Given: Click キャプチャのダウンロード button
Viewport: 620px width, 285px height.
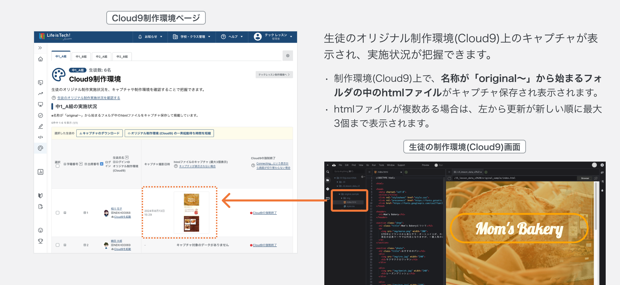Looking at the screenshot, I should tap(99, 133).
